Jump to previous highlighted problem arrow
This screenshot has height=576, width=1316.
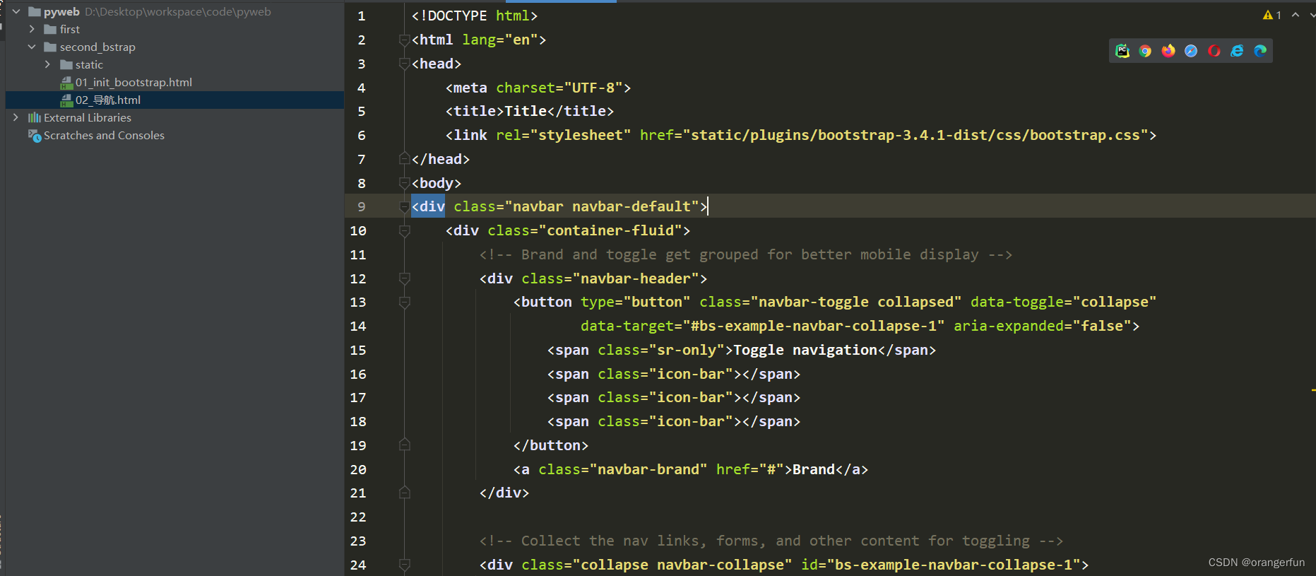[x=1296, y=15]
